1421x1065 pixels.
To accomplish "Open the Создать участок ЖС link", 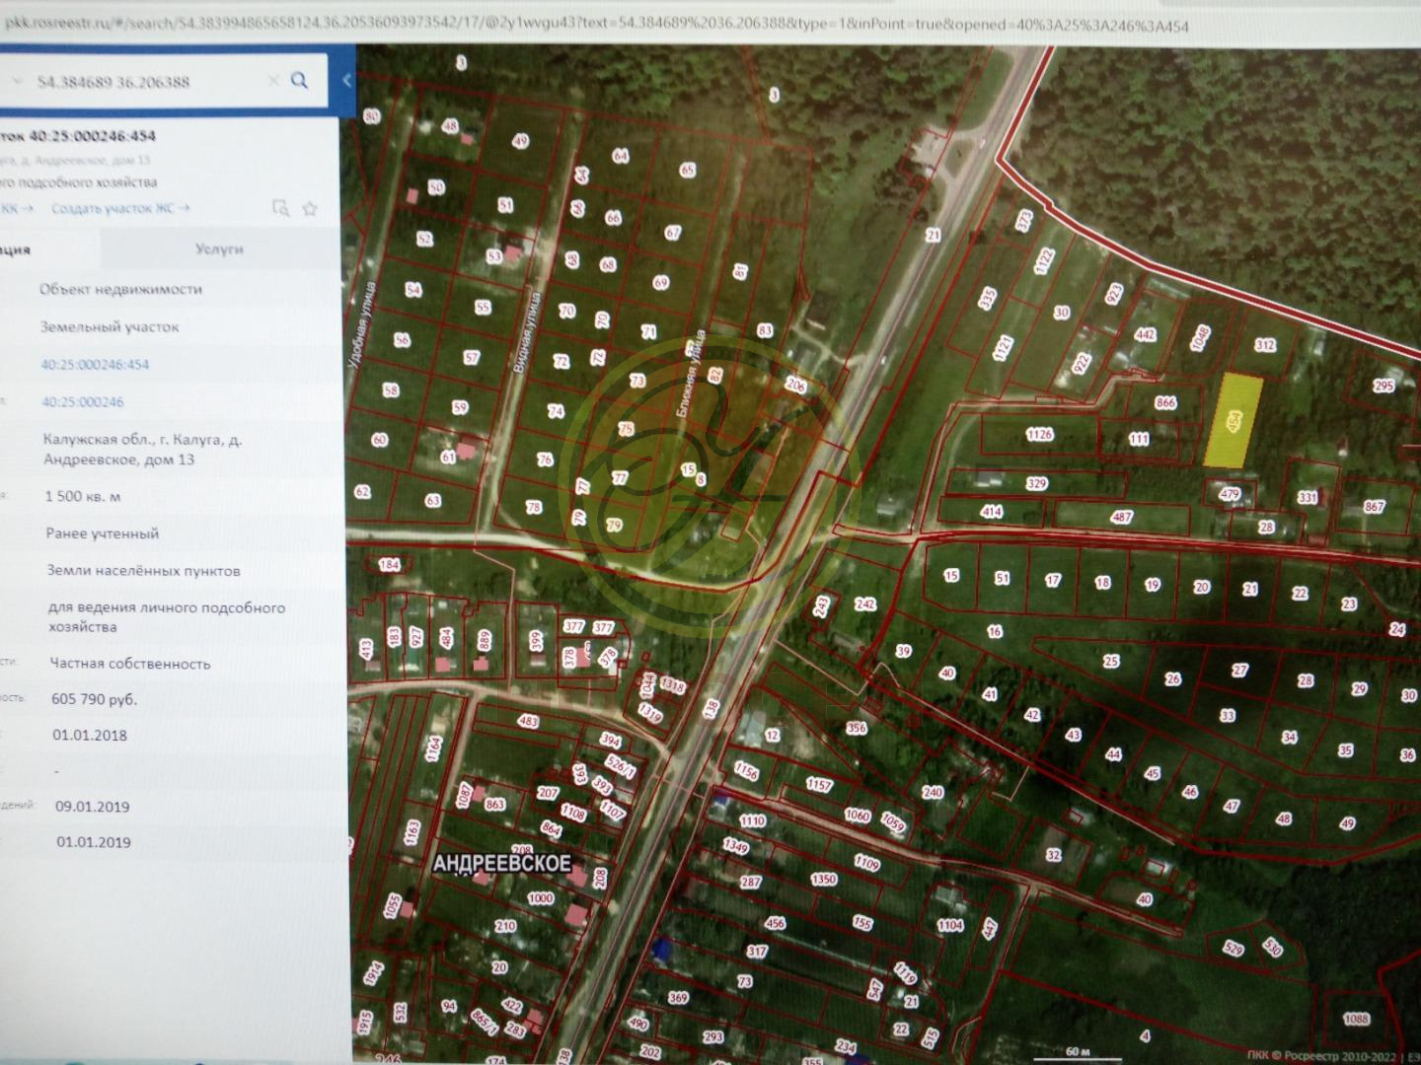I will coord(119,208).
